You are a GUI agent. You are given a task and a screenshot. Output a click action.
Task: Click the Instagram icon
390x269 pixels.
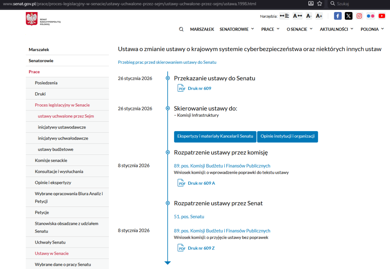(x=359, y=16)
